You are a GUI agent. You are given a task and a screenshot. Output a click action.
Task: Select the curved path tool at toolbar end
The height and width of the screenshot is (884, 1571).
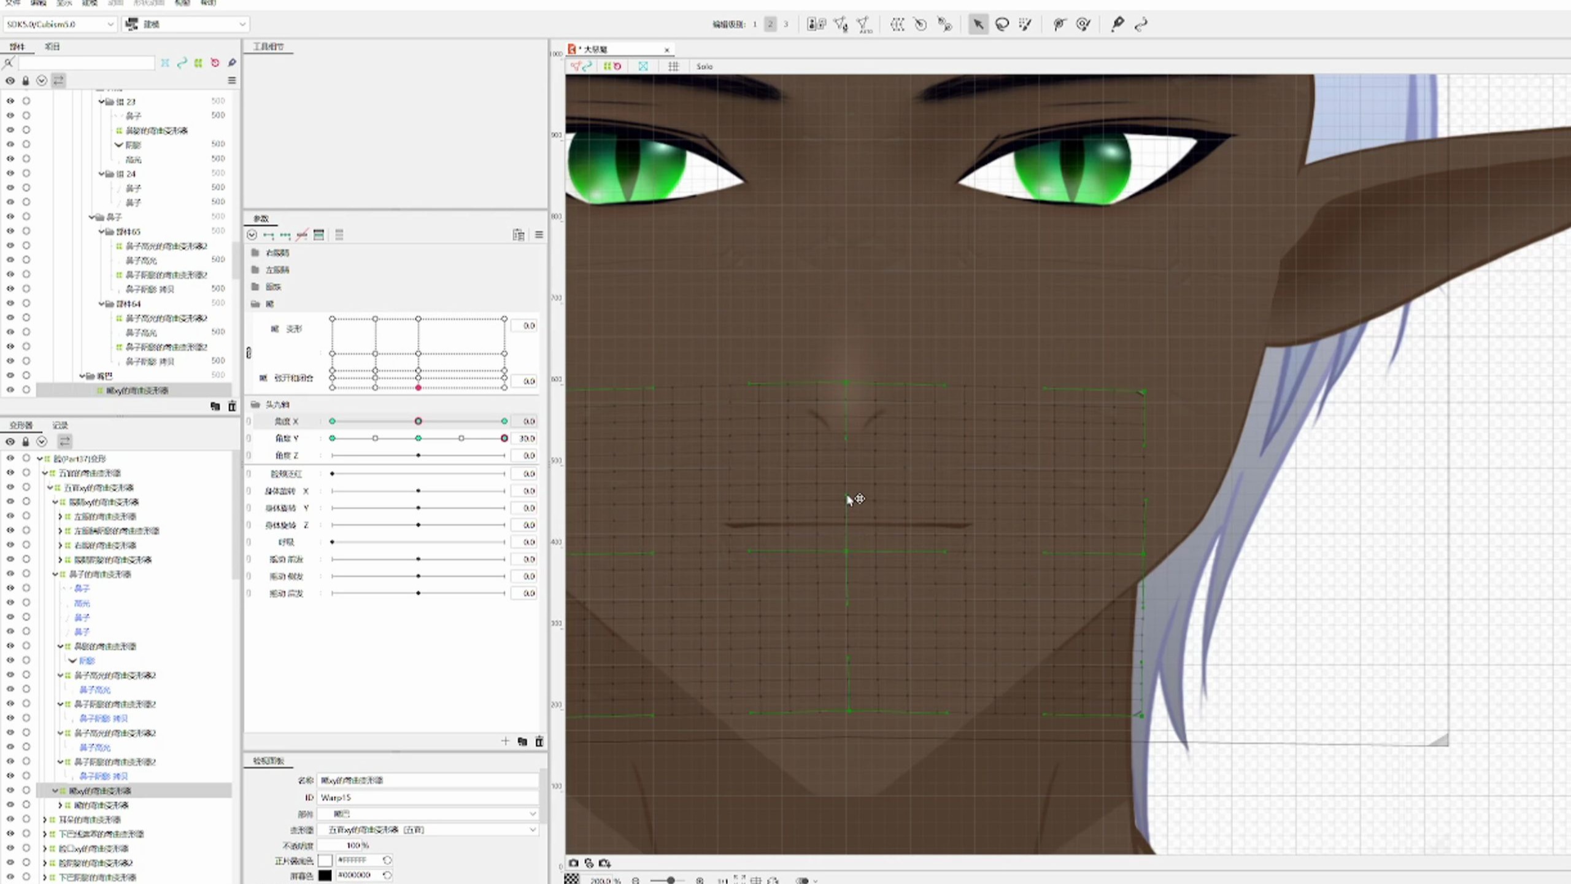1141,25
